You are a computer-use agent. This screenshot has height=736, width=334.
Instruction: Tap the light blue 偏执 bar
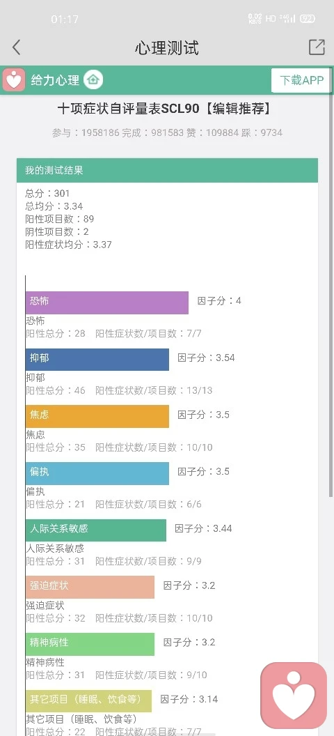point(97,473)
